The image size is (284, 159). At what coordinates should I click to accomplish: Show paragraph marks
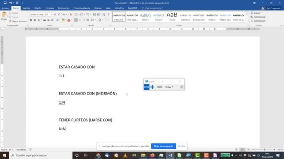tap(108, 15)
